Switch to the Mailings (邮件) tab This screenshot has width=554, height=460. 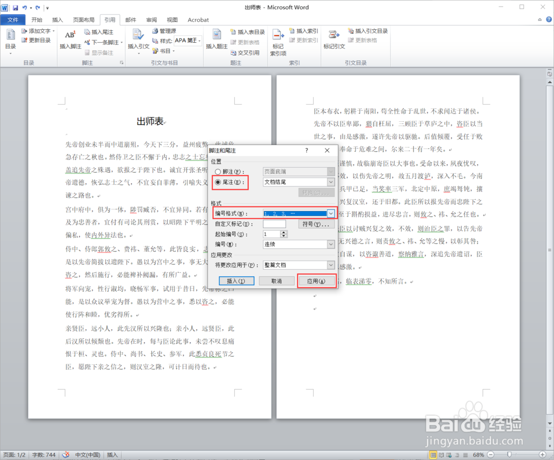[131, 20]
